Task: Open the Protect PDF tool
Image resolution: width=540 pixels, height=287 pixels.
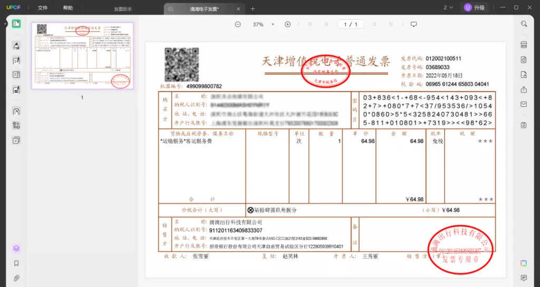Action: [x=524, y=75]
